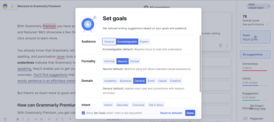This screenshot has width=274, height=122.
Task: Click the Correctness red progress bar
Action: (x=255, y=71)
